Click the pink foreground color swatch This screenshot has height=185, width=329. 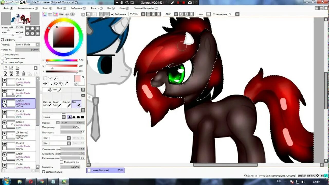point(77,79)
